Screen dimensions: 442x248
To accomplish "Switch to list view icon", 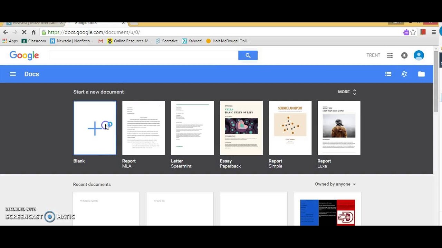I will (x=388, y=74).
